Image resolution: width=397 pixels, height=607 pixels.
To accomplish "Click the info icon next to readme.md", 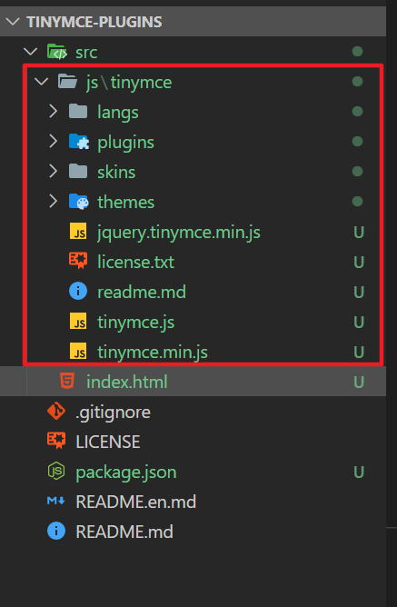I will [78, 291].
